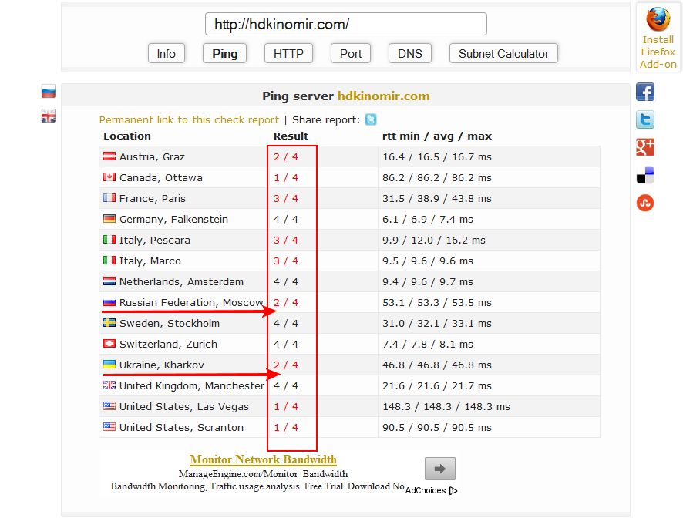Click the Sweden flag icon

click(x=109, y=323)
